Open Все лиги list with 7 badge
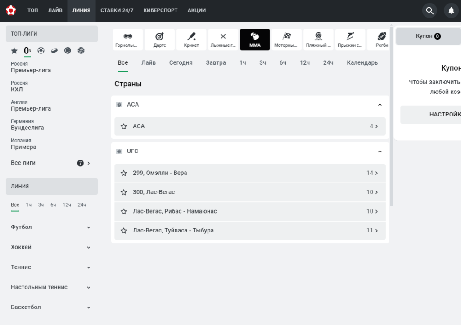Viewport: 461px width, 325px height. pos(51,163)
